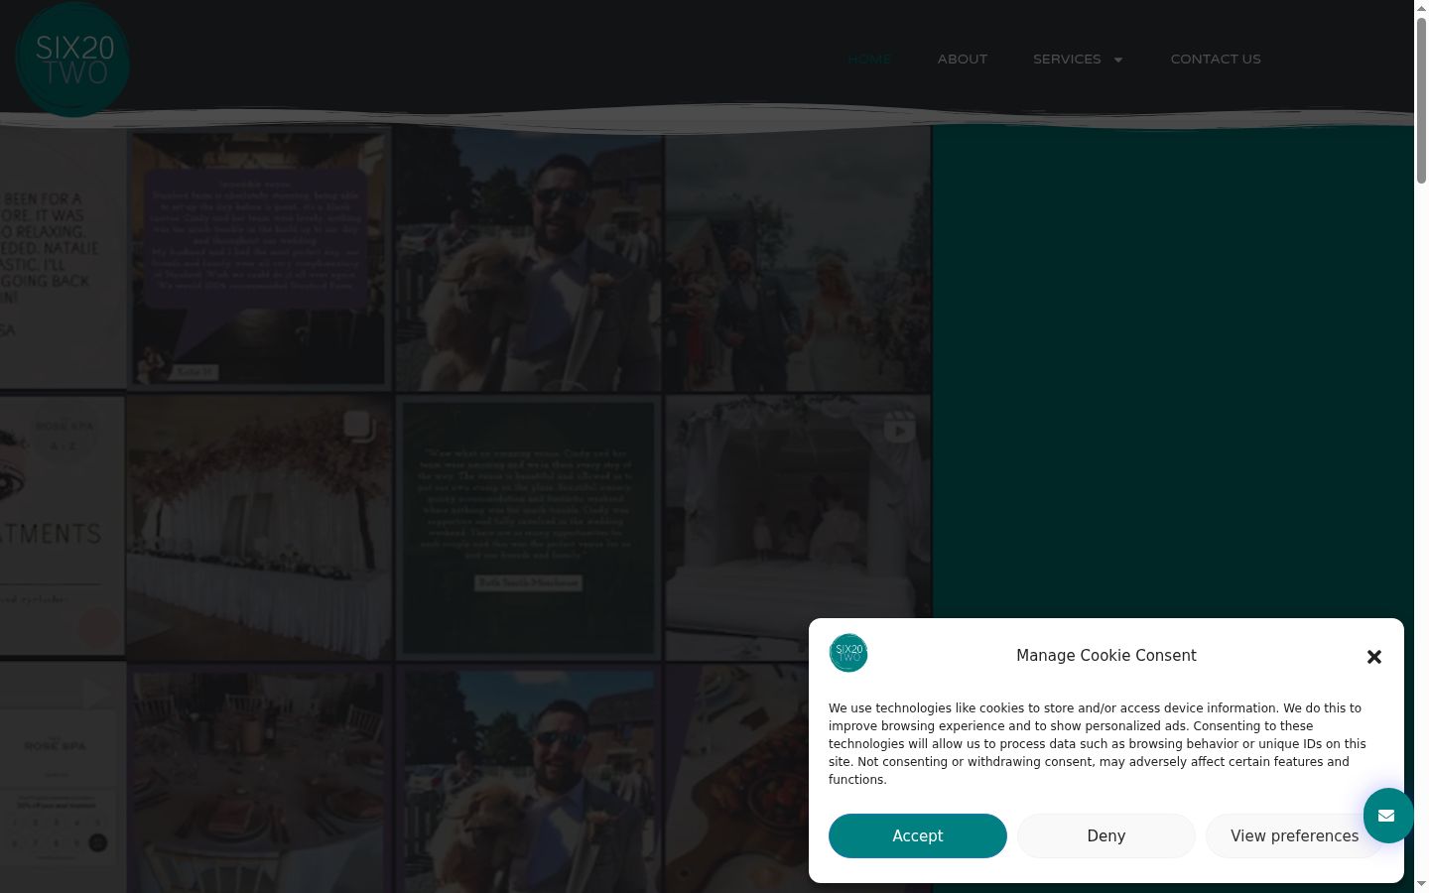This screenshot has height=893, width=1429.
Task: Open the floral top table photo
Action: coord(259,528)
